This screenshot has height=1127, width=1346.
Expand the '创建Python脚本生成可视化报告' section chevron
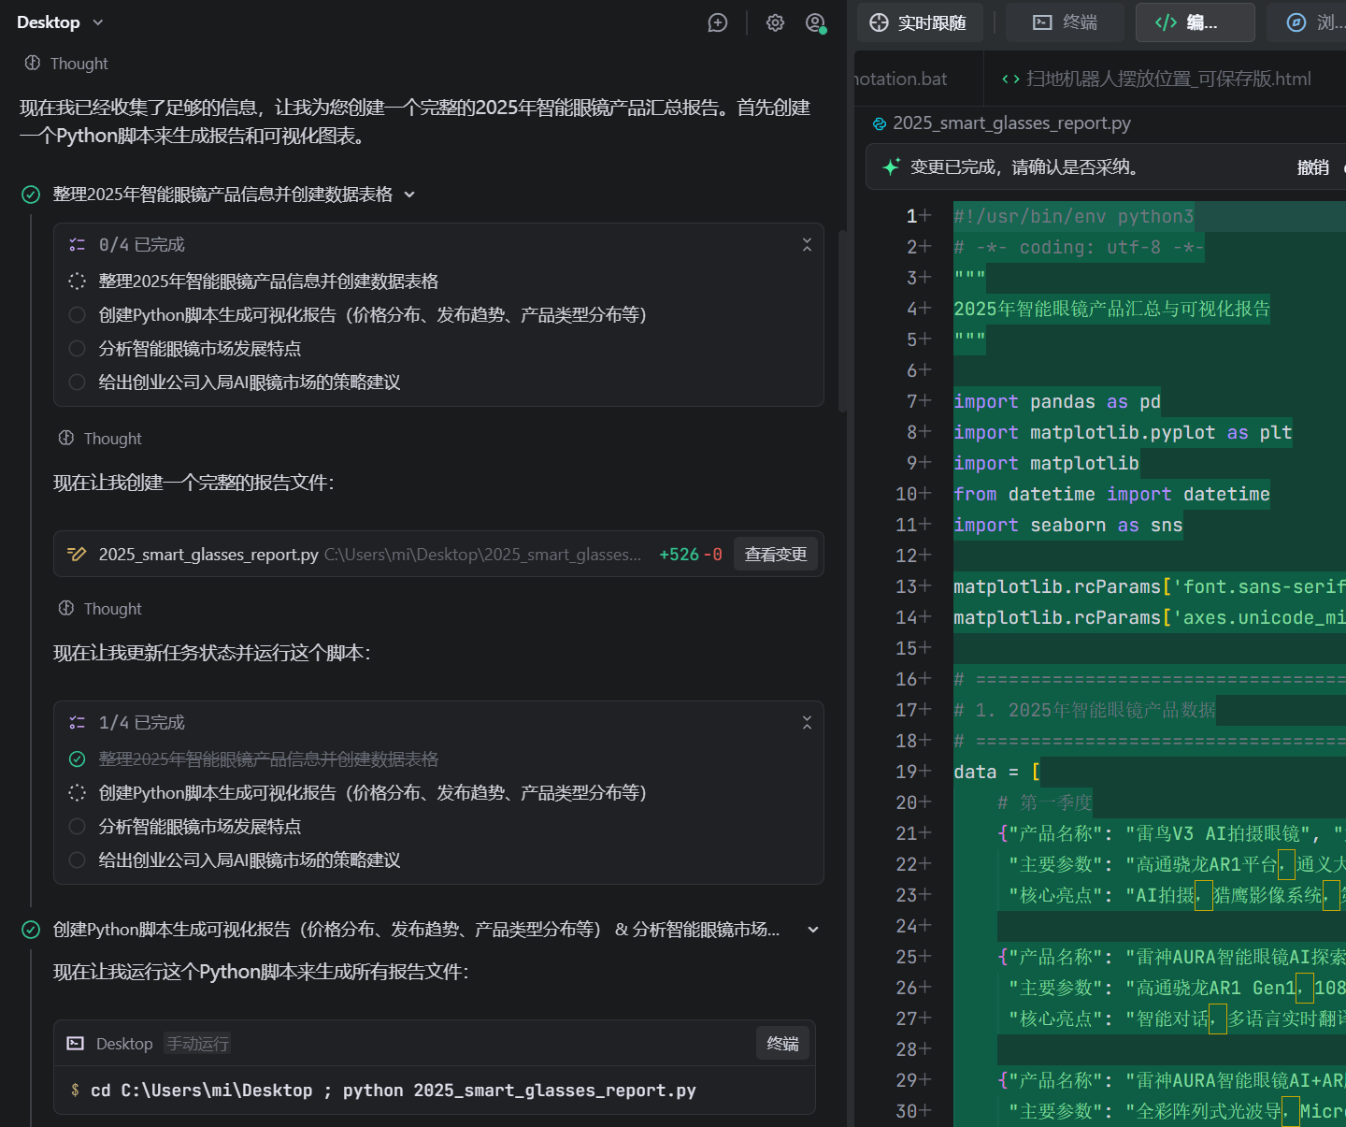[812, 930]
